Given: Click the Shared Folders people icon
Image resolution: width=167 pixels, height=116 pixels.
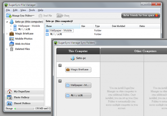Looking at the screenshot, I should tap(9, 103).
